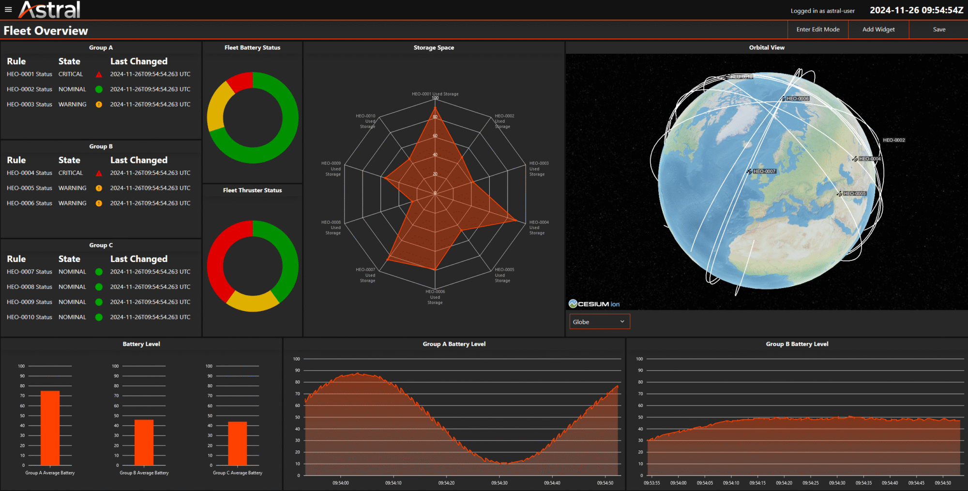Click the HEO-0001 critical red triangle icon

click(x=99, y=74)
